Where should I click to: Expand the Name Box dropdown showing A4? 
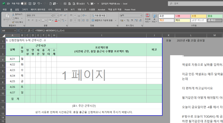[15, 31]
